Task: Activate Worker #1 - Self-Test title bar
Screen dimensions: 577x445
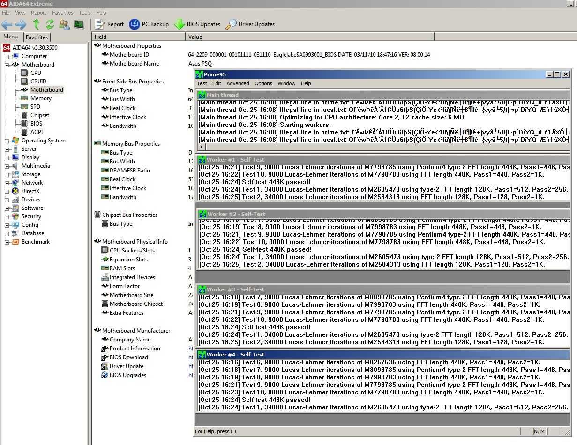Action: tap(383, 160)
